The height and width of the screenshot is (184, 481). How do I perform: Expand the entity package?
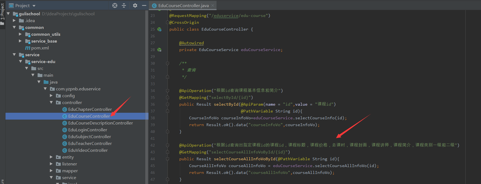coord(51,157)
